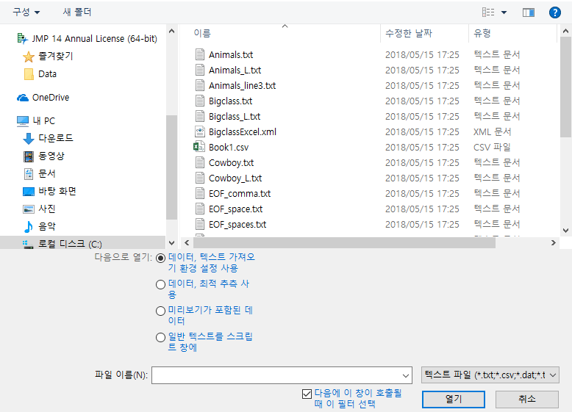Select the EOF_space.txt file name
The image size is (572, 412).
click(x=236, y=209)
